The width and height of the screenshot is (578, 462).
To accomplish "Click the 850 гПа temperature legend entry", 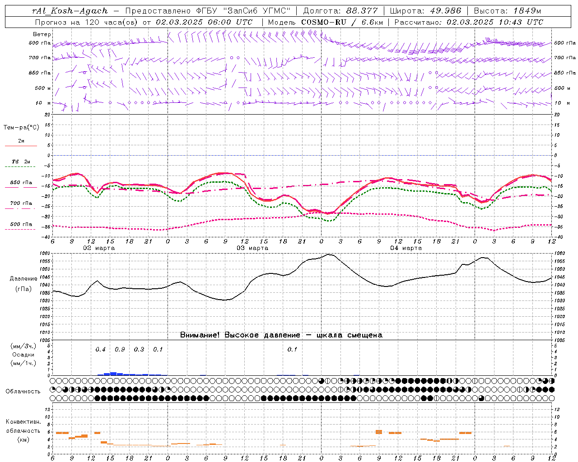I will click(x=21, y=185).
